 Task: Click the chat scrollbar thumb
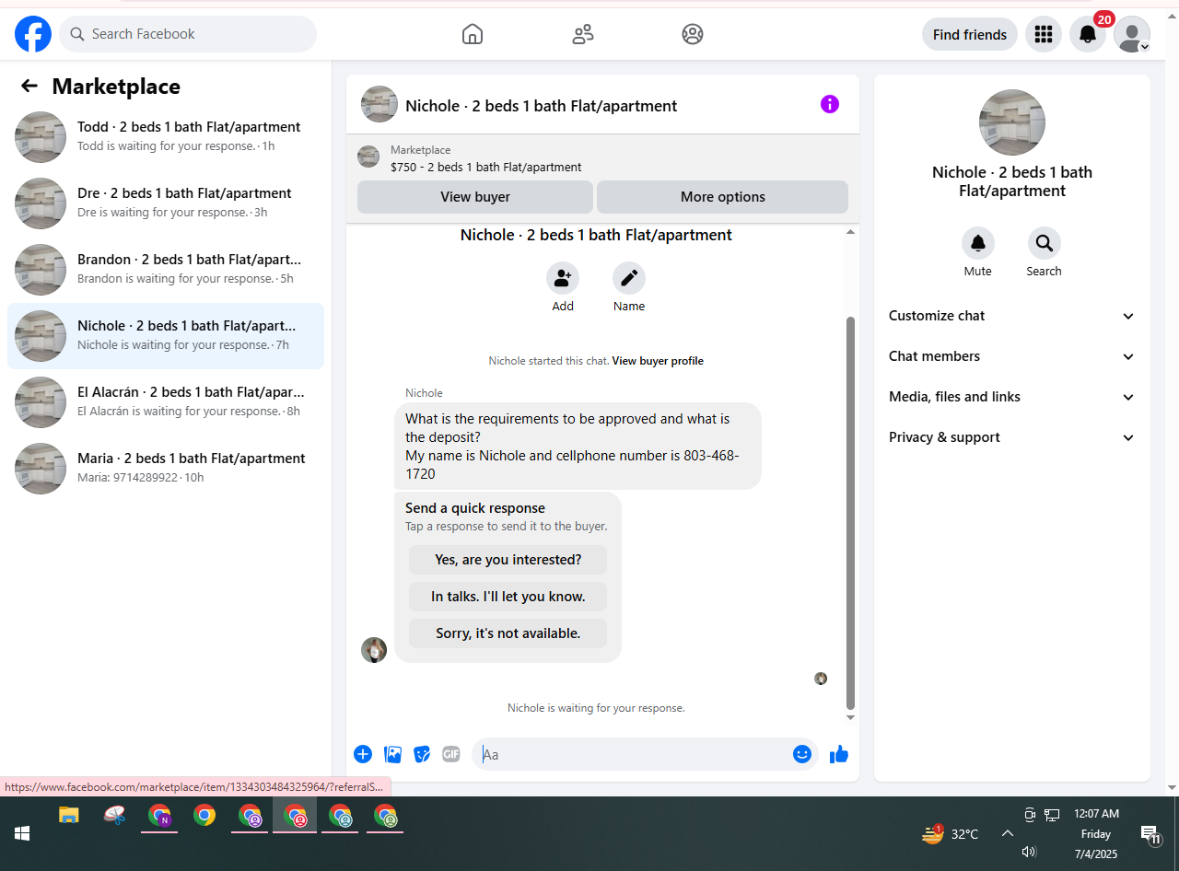850,513
